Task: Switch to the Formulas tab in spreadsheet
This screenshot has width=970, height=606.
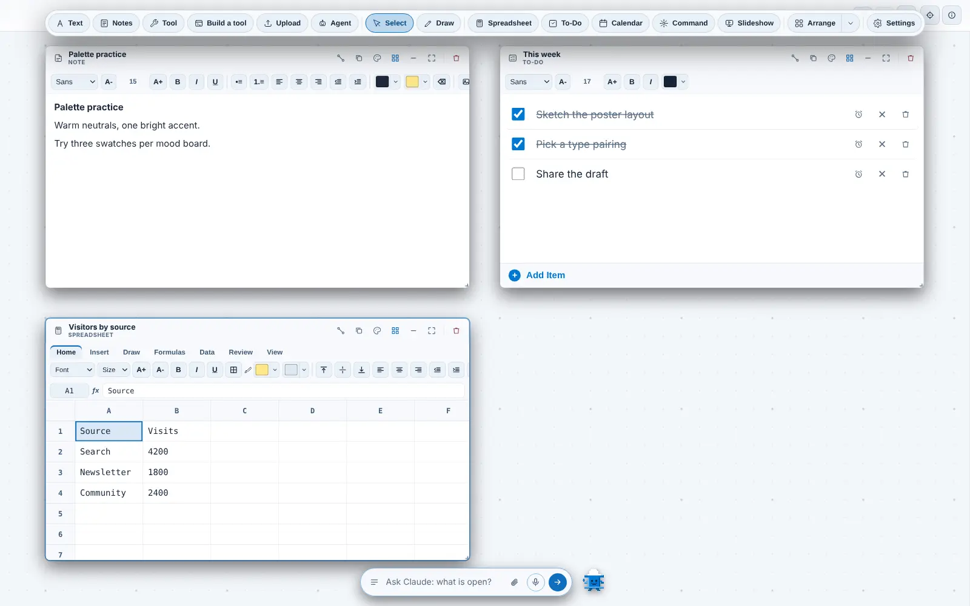Action: (x=170, y=352)
